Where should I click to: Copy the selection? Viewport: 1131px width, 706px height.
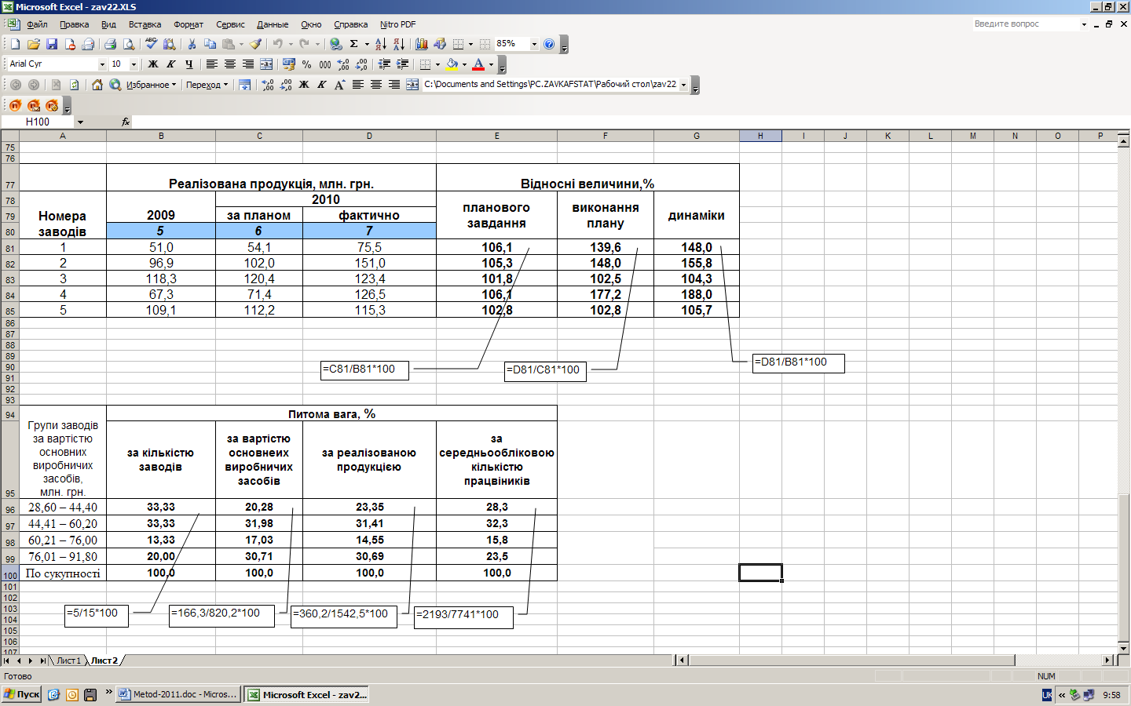coord(210,44)
